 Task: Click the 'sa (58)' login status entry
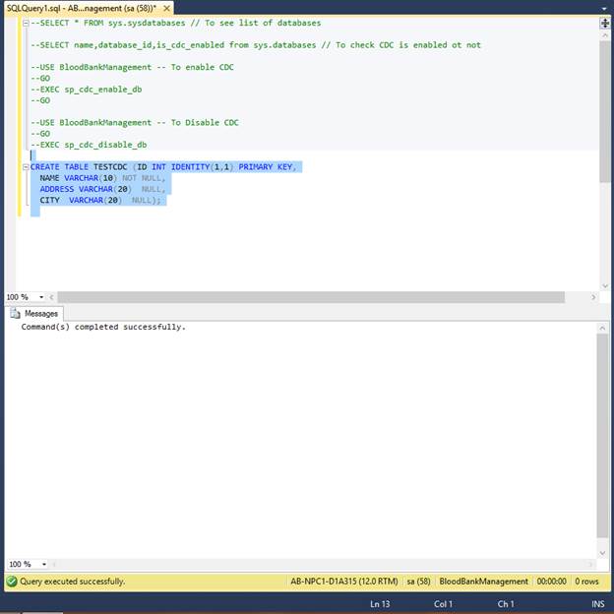[x=418, y=582]
